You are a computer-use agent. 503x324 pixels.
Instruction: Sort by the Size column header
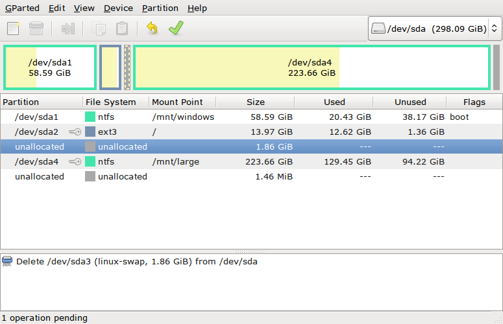click(255, 102)
